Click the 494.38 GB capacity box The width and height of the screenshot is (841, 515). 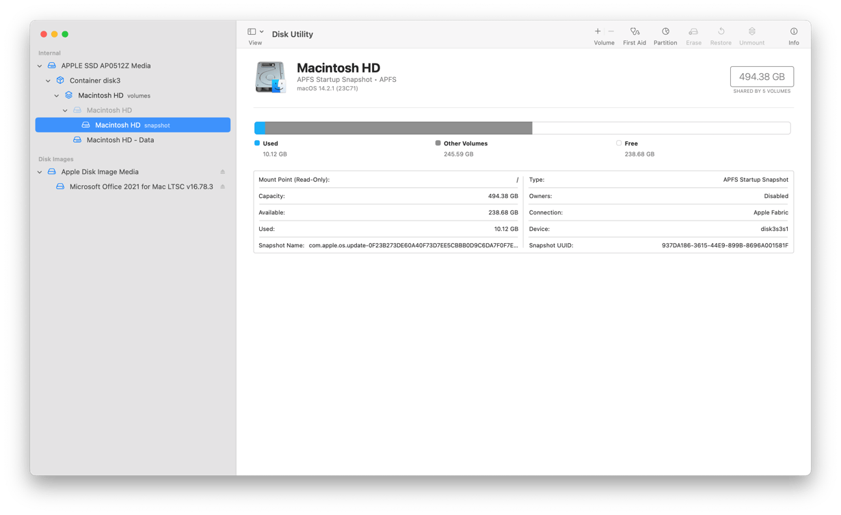pos(761,77)
